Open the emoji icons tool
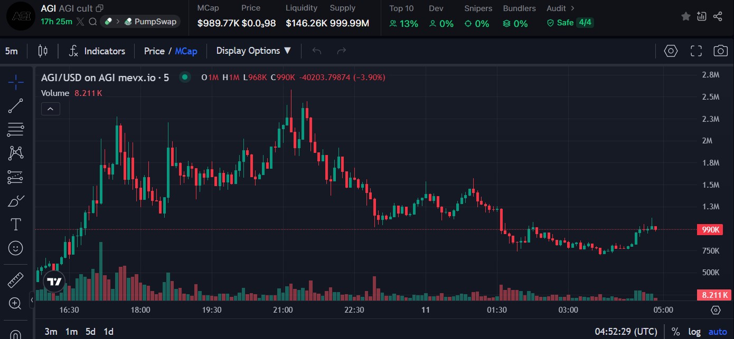The image size is (734, 339). pyautogui.click(x=16, y=248)
